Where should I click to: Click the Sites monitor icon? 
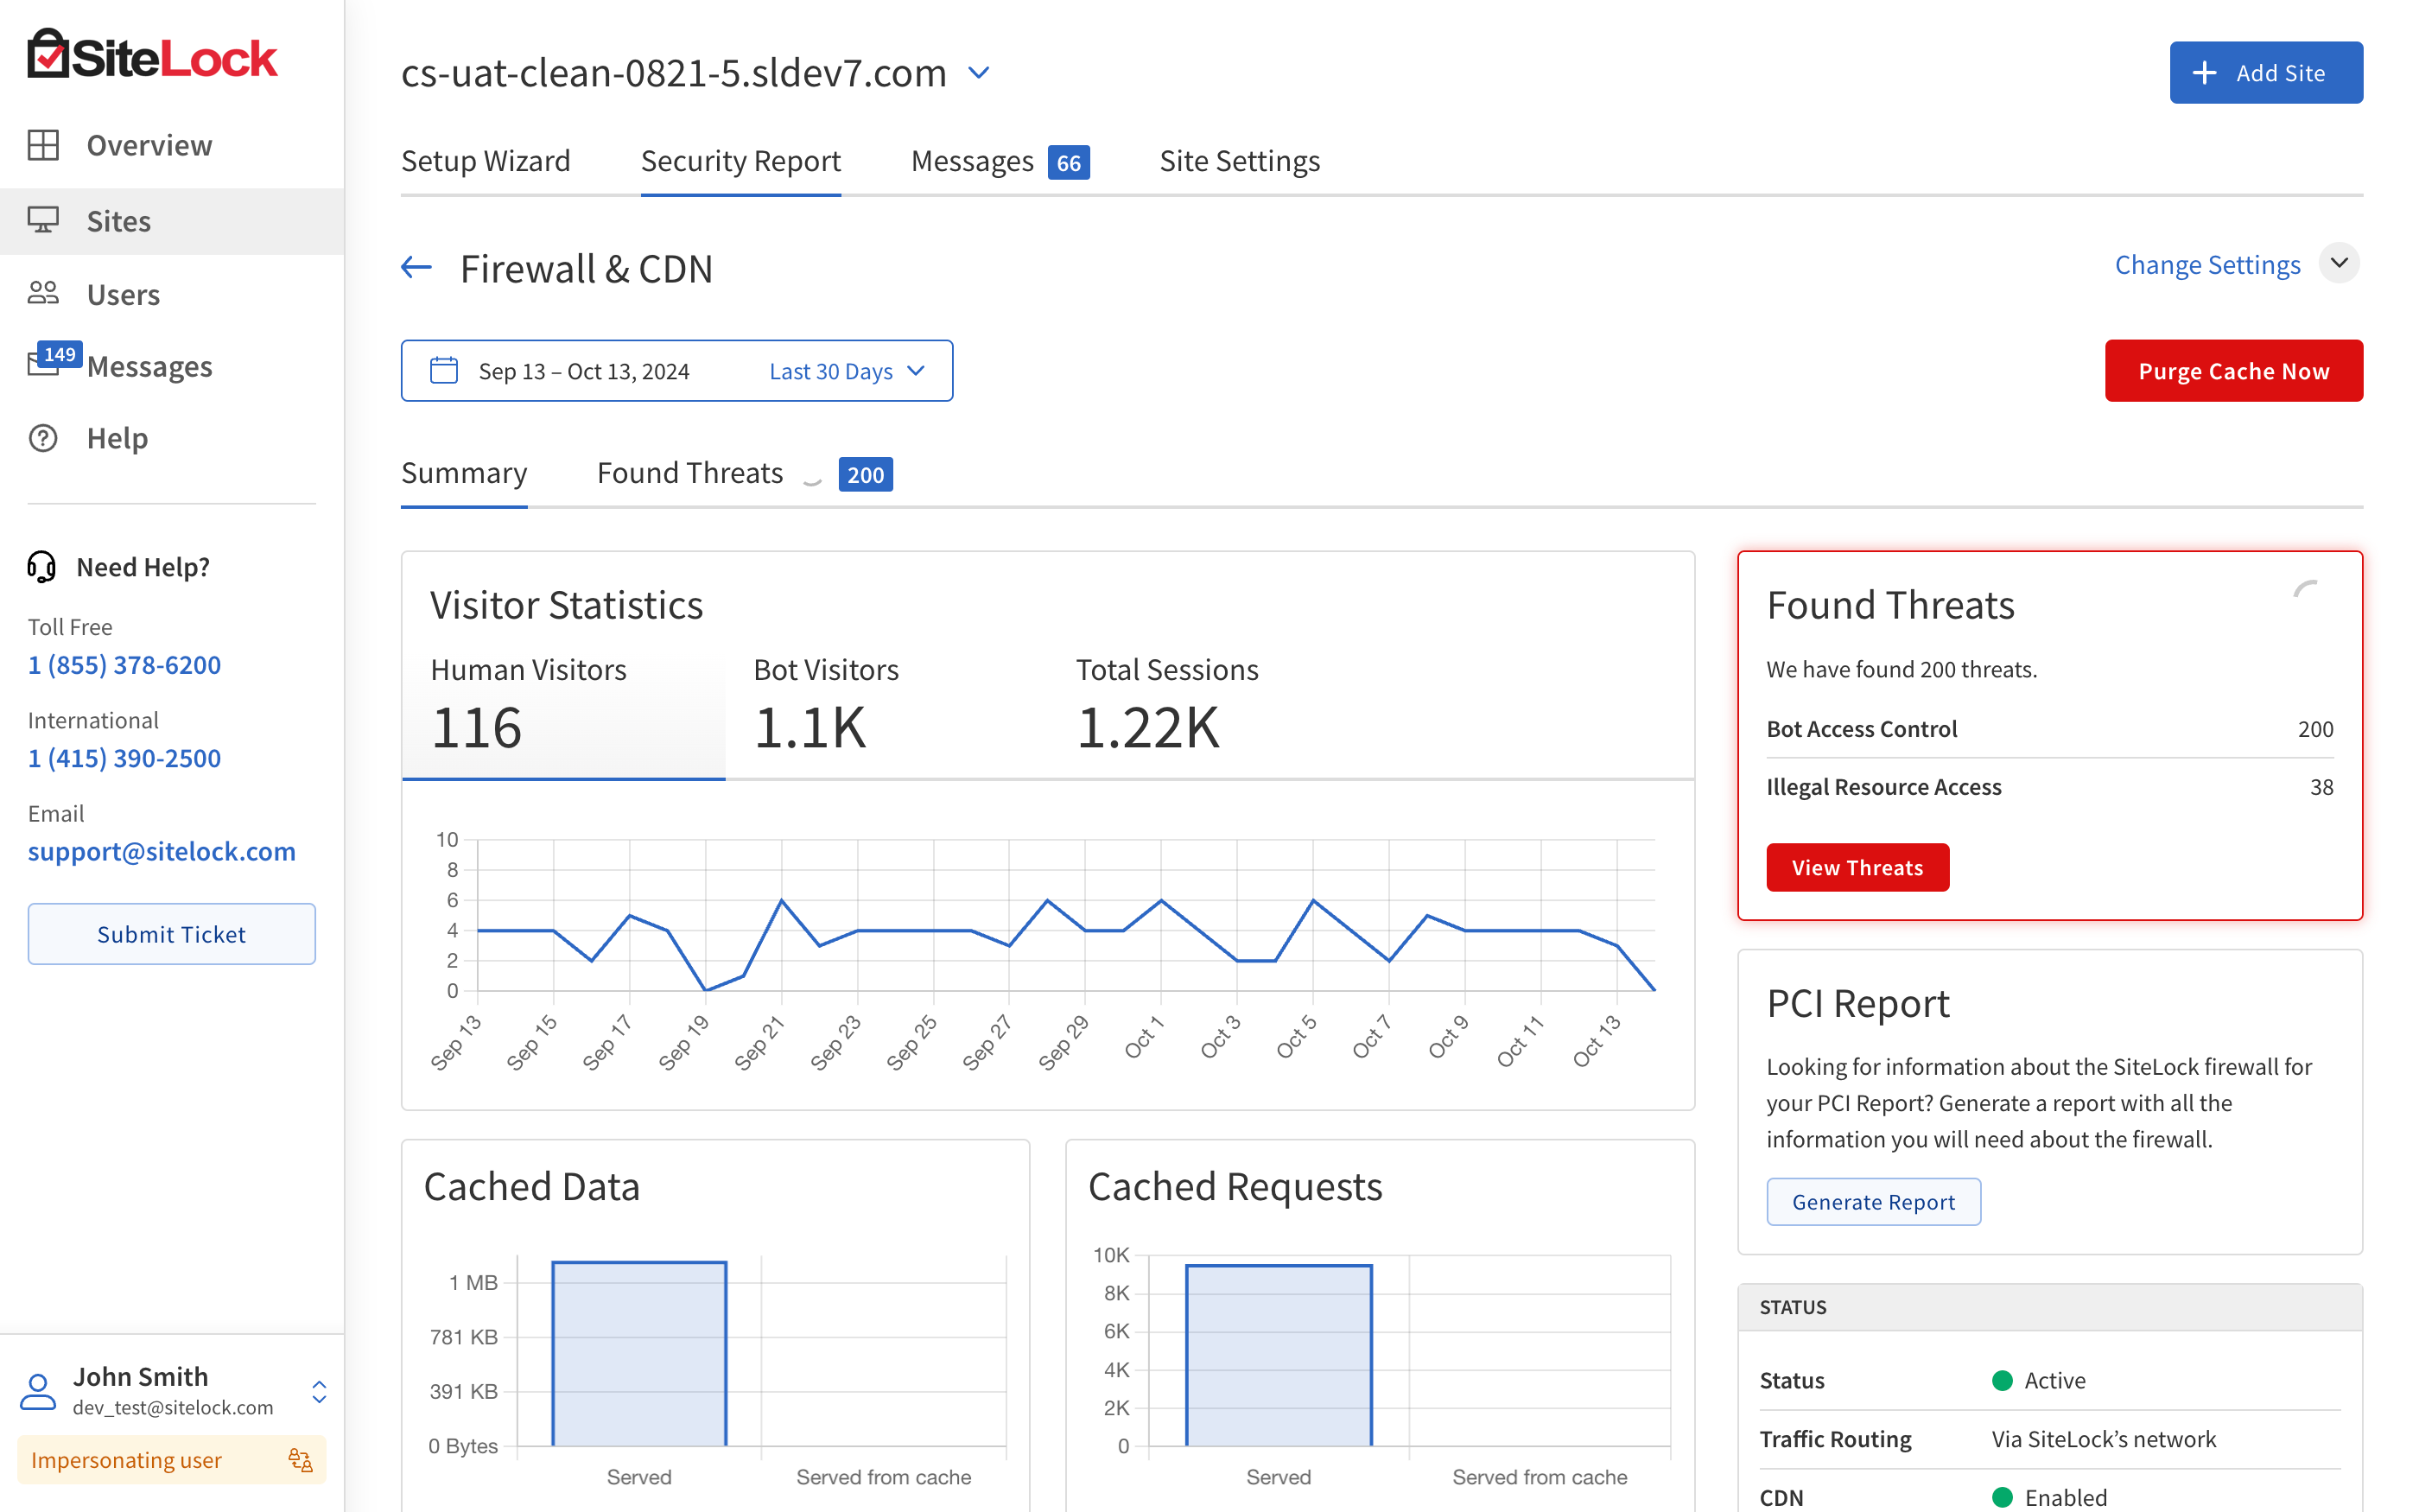click(43, 220)
